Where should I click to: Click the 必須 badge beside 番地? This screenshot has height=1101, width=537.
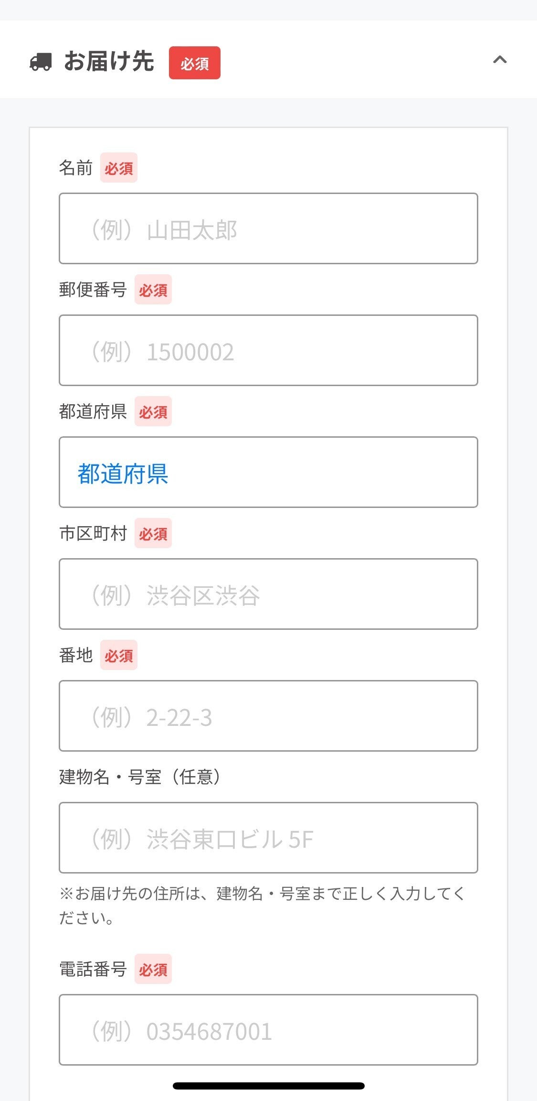[x=118, y=655]
